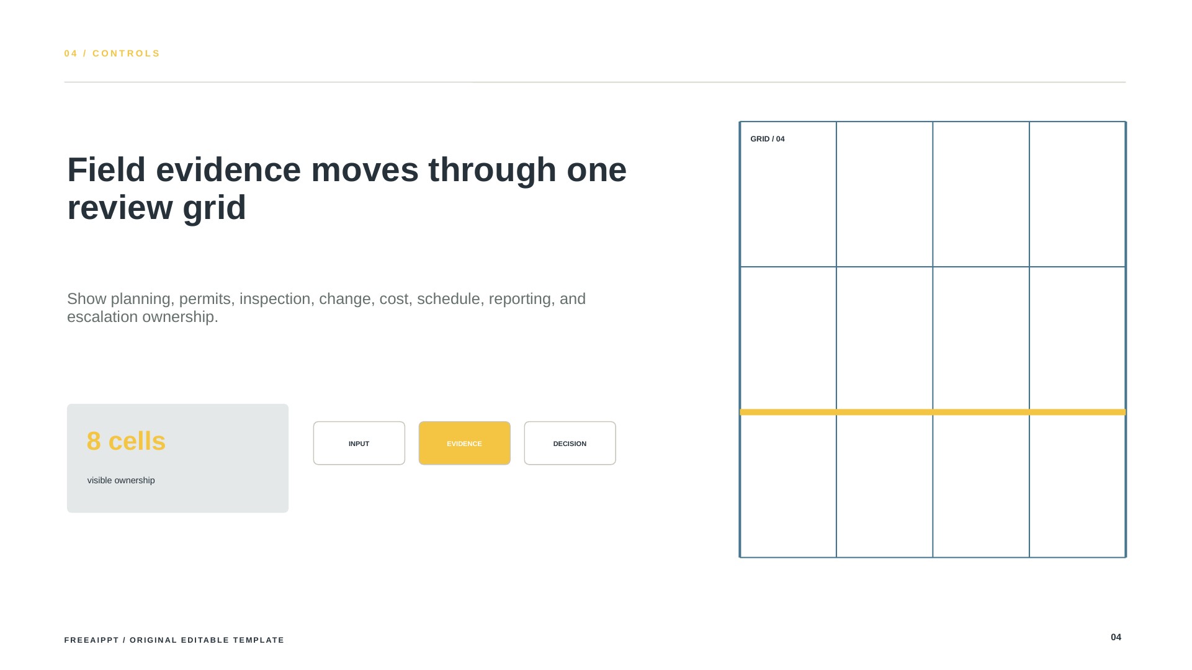Select the footer text FREEAIPPT template

pos(174,640)
